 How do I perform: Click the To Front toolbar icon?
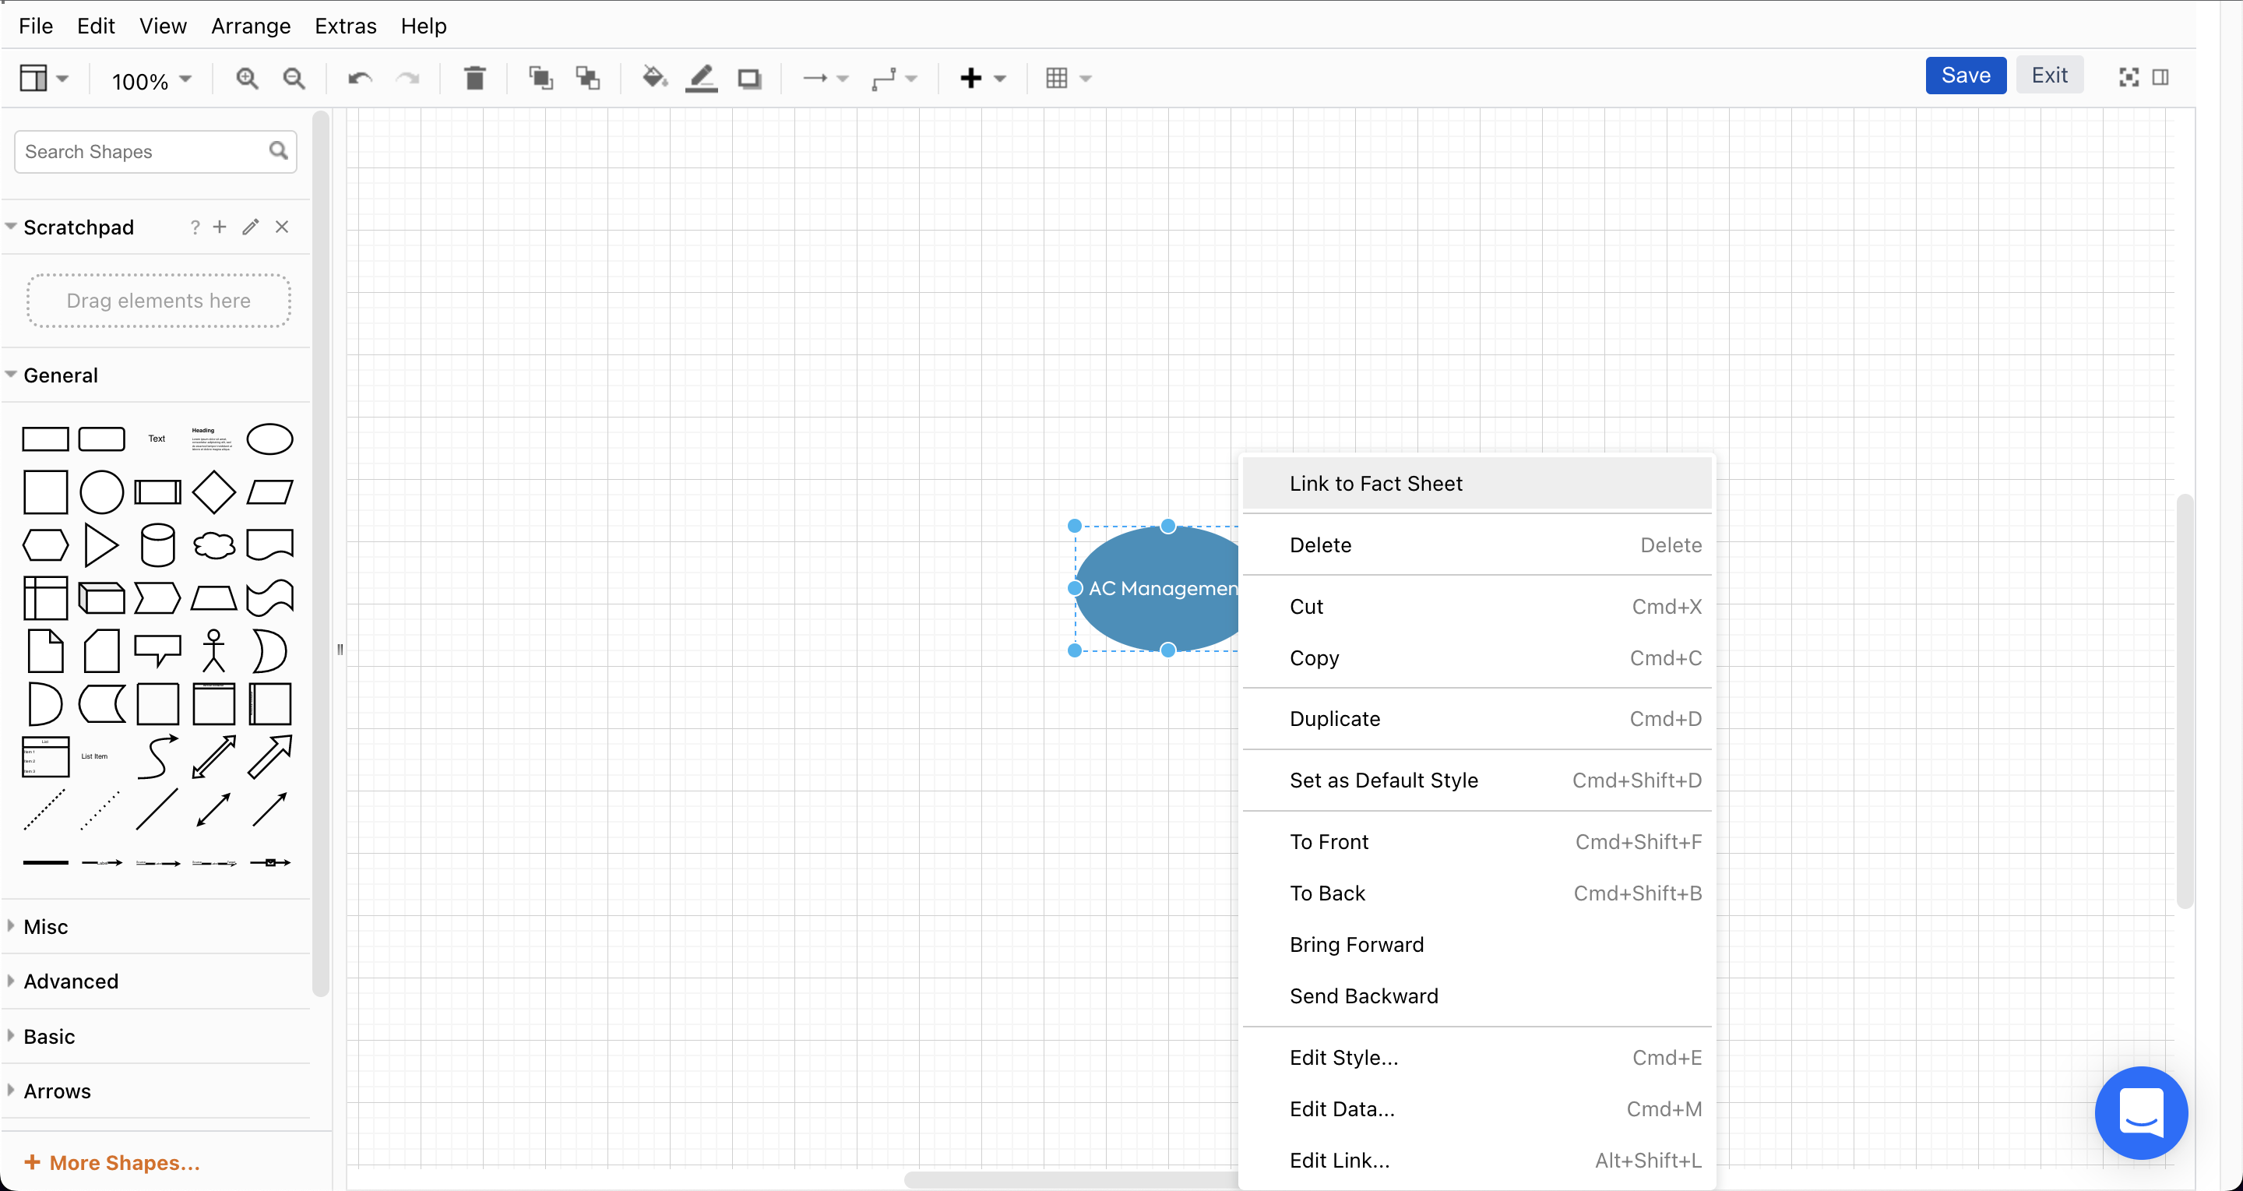(x=541, y=79)
